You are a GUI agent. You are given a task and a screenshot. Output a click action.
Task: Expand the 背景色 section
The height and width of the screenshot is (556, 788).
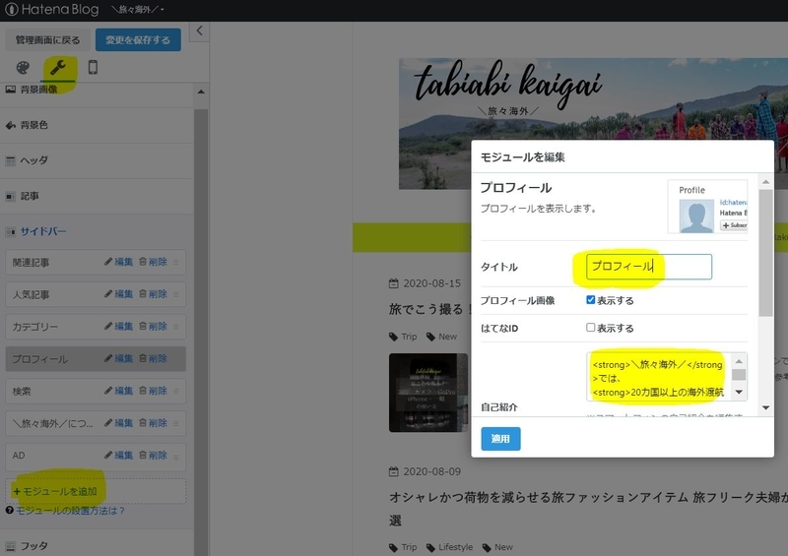click(97, 125)
